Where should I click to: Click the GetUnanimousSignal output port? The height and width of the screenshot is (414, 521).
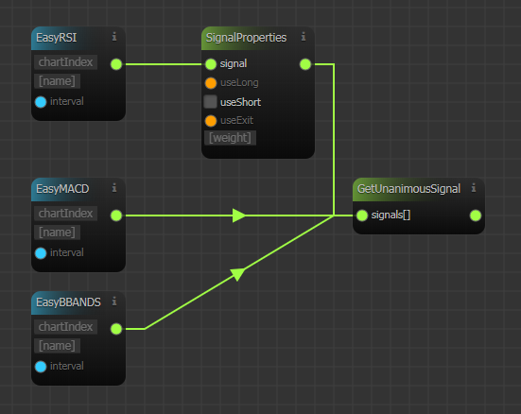pyautogui.click(x=476, y=216)
